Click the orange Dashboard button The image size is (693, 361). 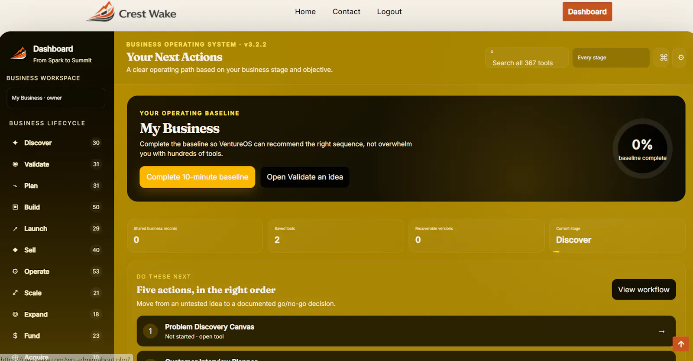click(587, 12)
